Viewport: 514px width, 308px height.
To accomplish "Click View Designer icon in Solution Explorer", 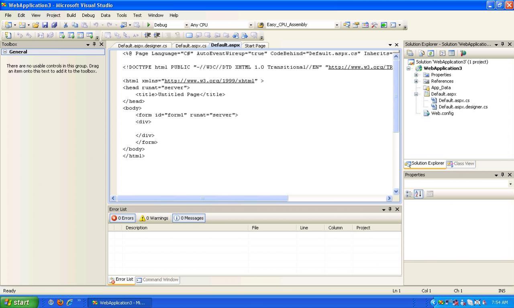I will (x=451, y=53).
